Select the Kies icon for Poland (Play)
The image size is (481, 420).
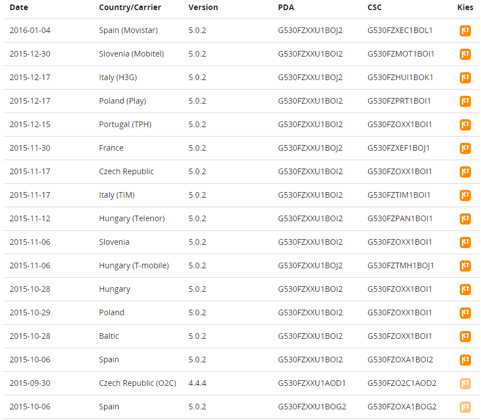point(465,101)
